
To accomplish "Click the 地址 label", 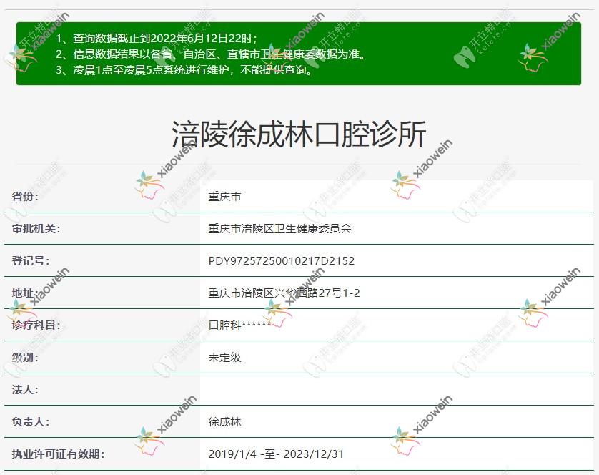I will pyautogui.click(x=25, y=293).
